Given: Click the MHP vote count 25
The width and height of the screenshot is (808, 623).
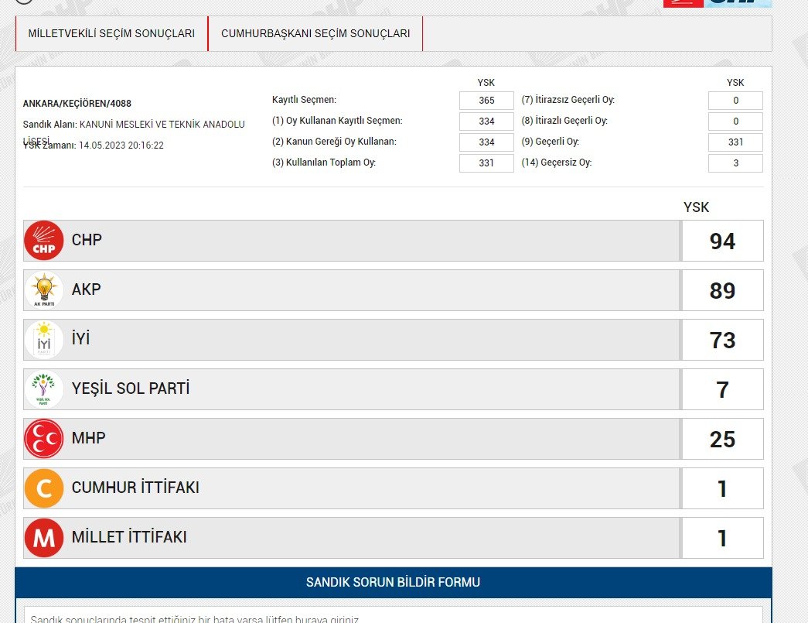Looking at the screenshot, I should 722,439.
